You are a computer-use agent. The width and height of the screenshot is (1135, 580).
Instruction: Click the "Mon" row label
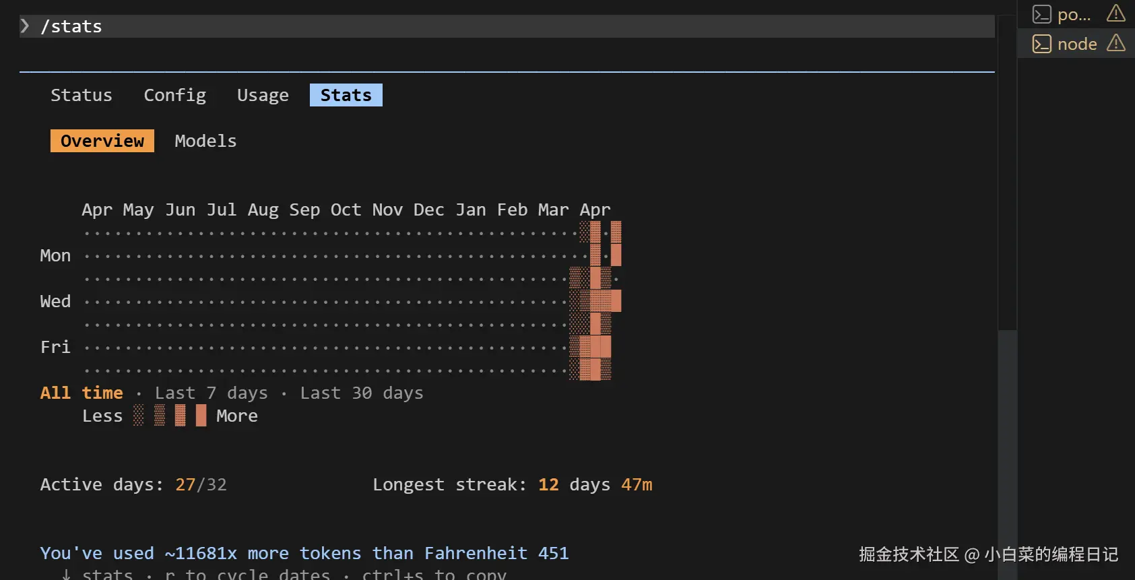[x=55, y=255]
